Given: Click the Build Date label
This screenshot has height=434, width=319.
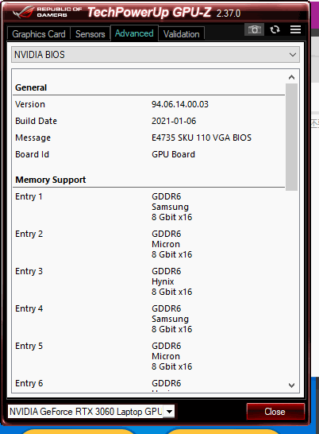Looking at the screenshot, I should [37, 121].
